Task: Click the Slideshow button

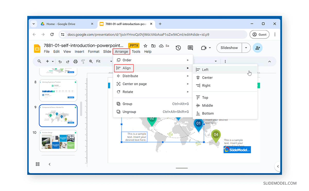Action: [x=229, y=48]
